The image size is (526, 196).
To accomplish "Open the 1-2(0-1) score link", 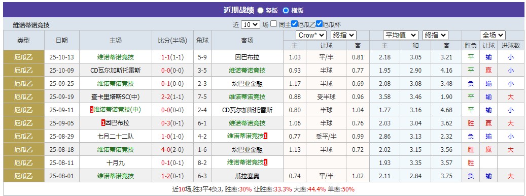I will 172,176.
